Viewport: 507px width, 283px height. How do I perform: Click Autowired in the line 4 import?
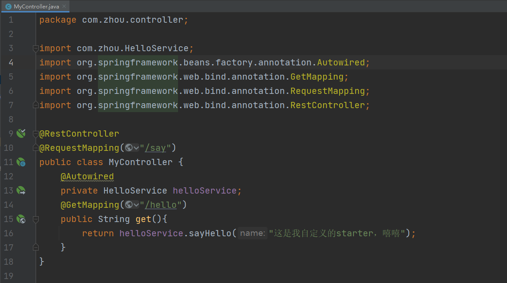click(x=341, y=62)
